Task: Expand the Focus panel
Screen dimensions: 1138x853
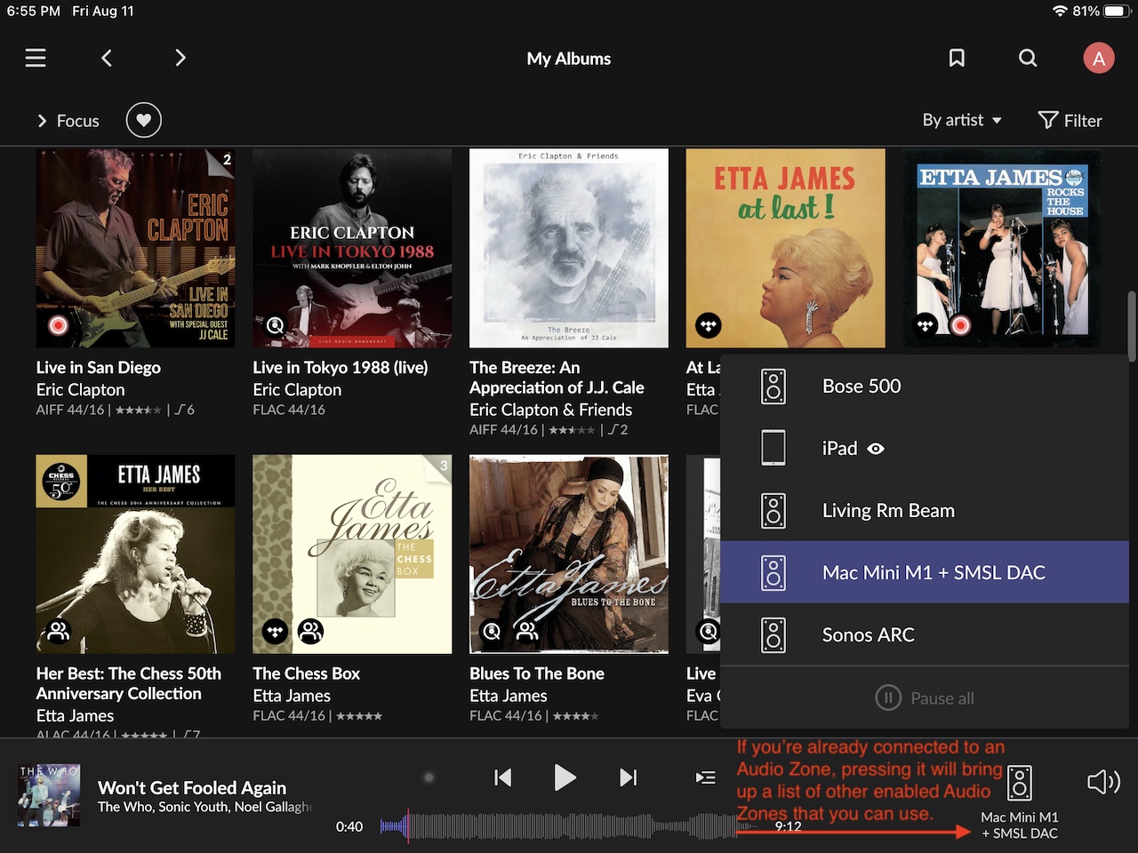Action: (x=68, y=121)
